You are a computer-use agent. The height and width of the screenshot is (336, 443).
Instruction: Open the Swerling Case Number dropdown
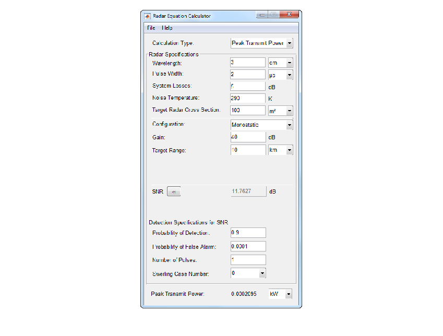pyautogui.click(x=248, y=273)
